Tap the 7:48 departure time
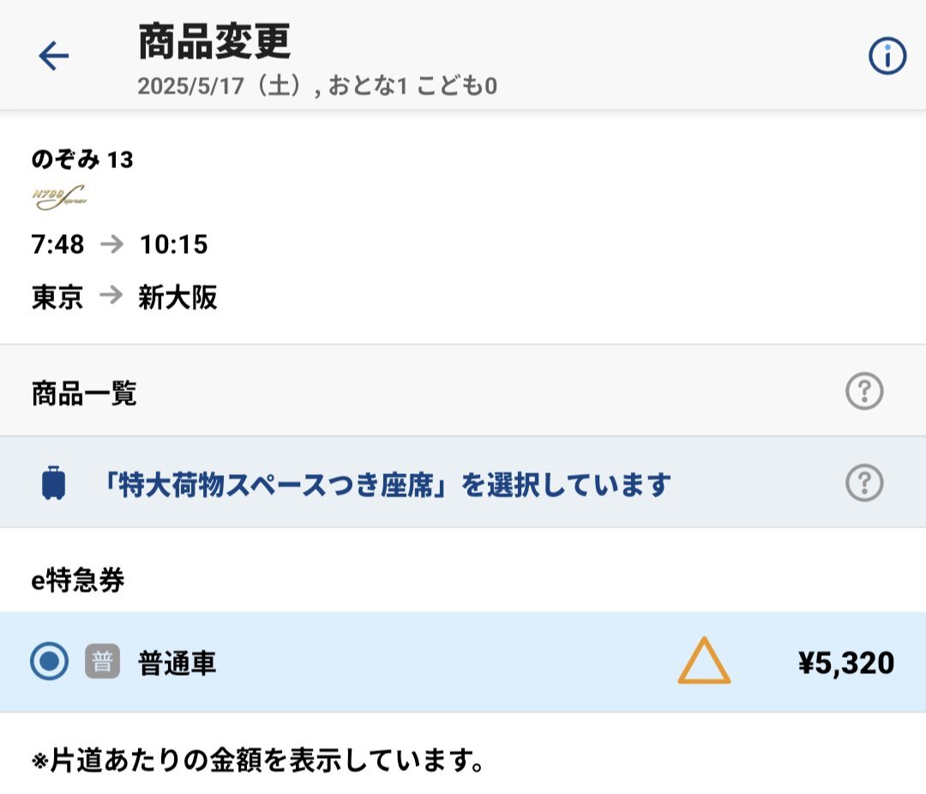 pos(57,244)
